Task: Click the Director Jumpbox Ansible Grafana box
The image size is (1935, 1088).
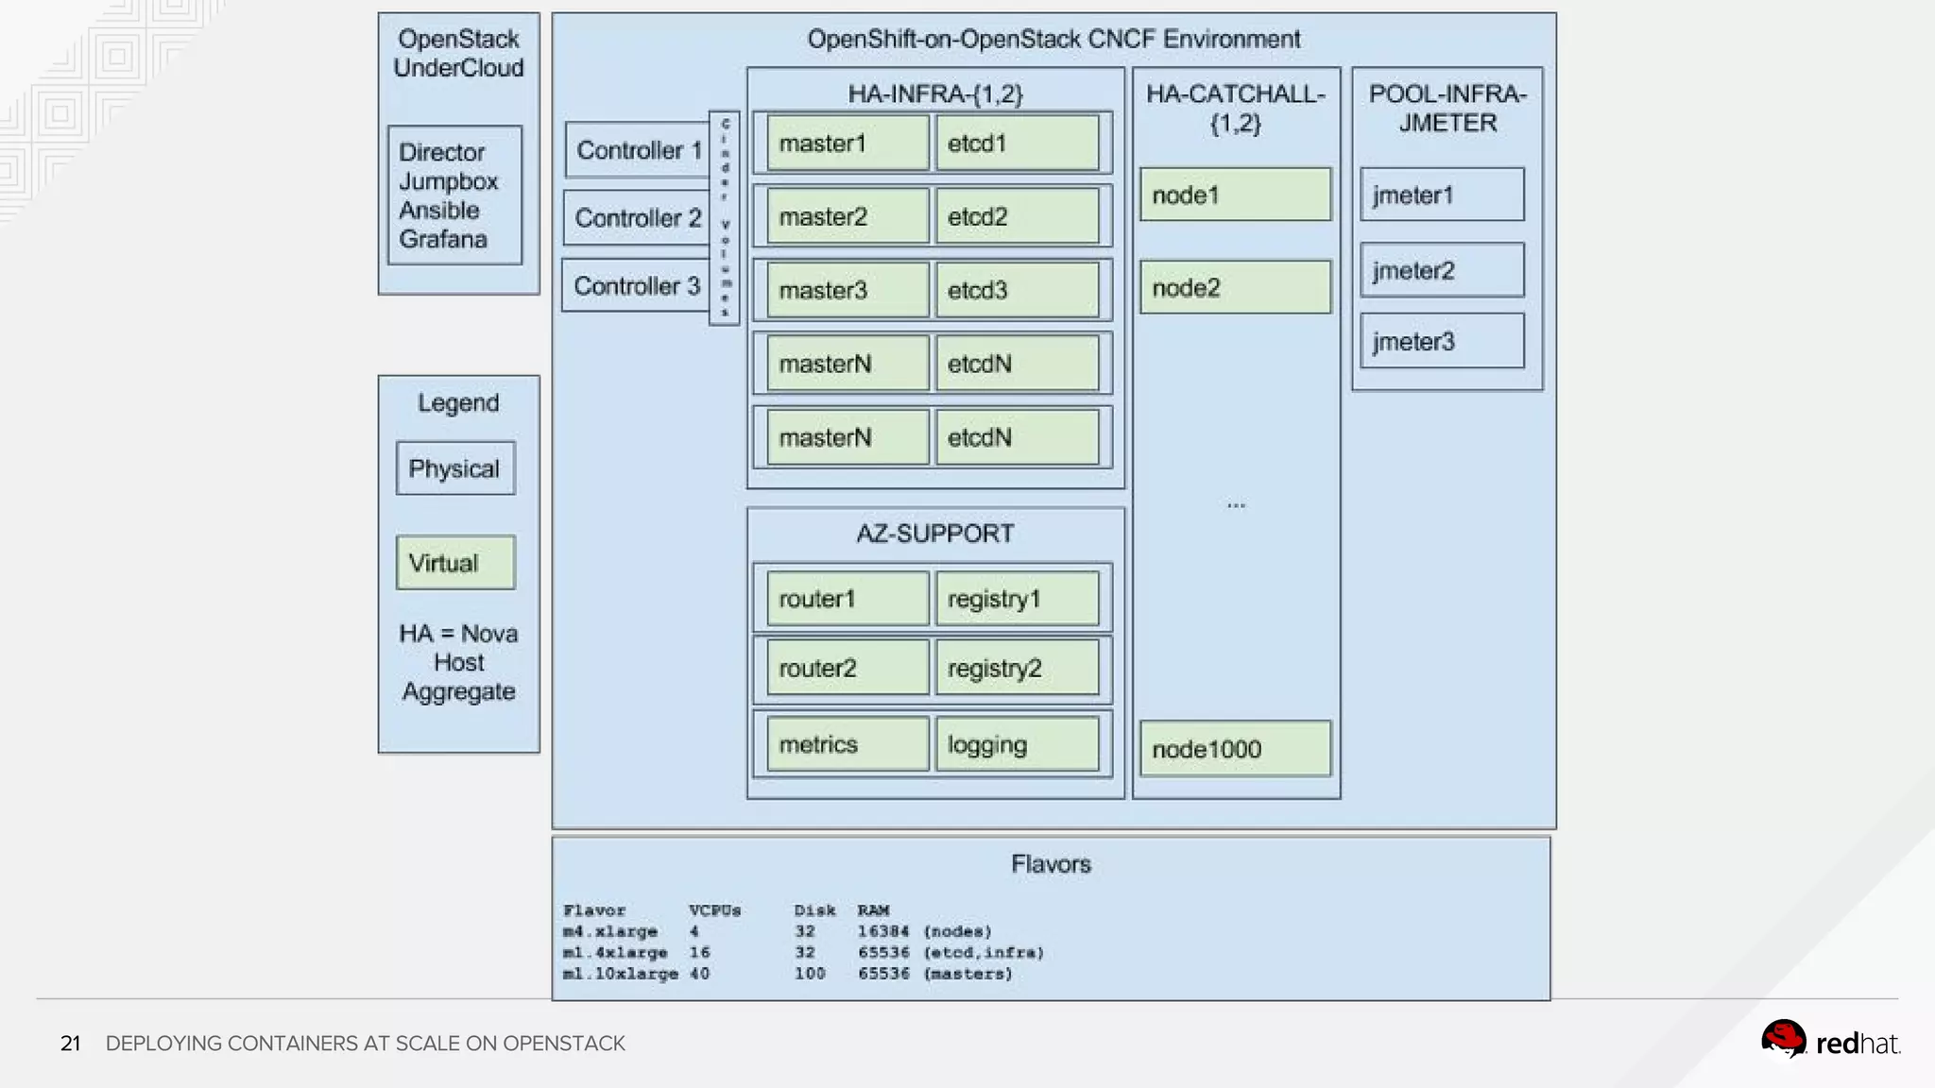Action: click(x=454, y=195)
